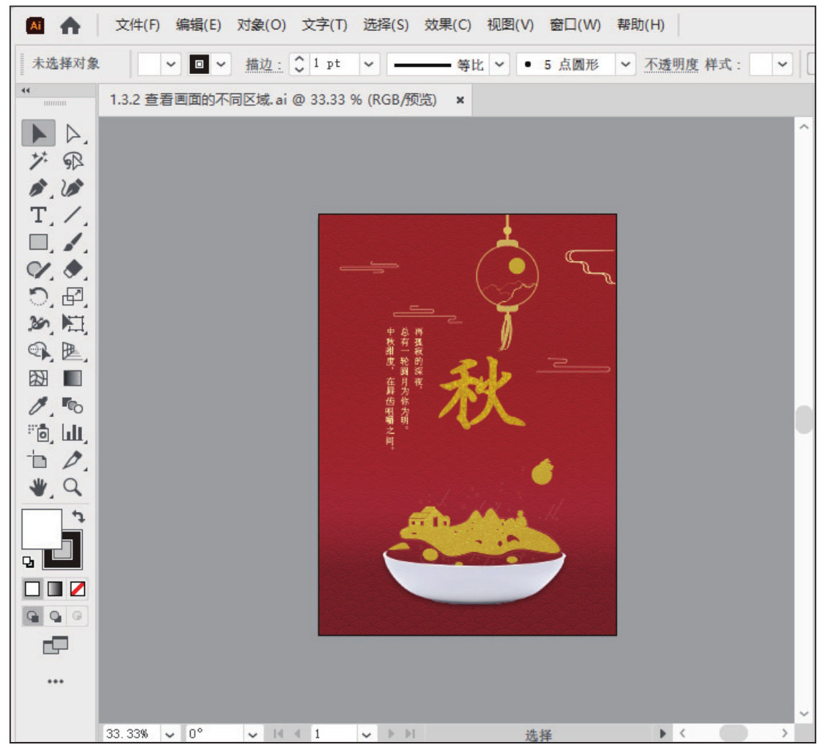Select the Direct Selection tool

tap(73, 134)
